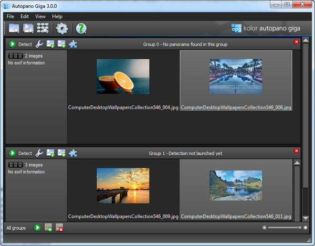Run detection on all groups from bottom bar
315x246 pixels.
[x=37, y=228]
